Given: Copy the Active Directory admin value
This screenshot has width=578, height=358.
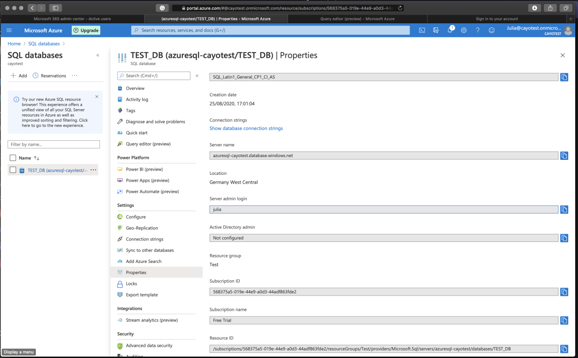Looking at the screenshot, I should coord(564,238).
